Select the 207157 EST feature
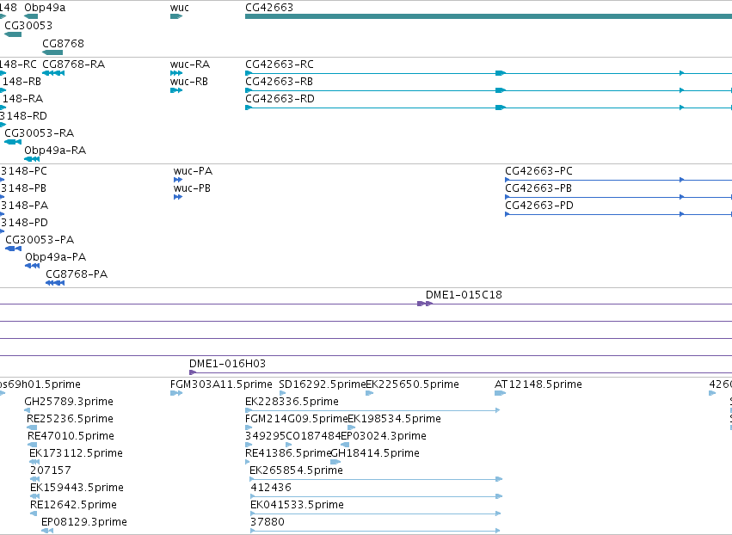The width and height of the screenshot is (732, 535). (x=34, y=479)
